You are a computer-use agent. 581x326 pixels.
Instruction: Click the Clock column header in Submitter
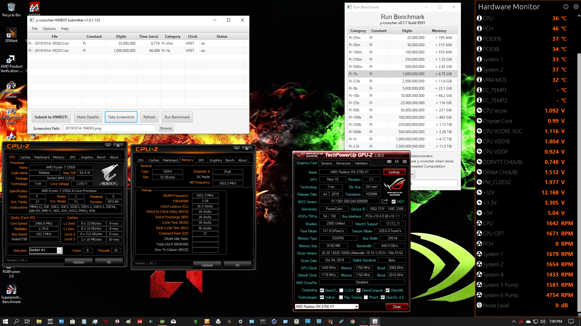192,37
